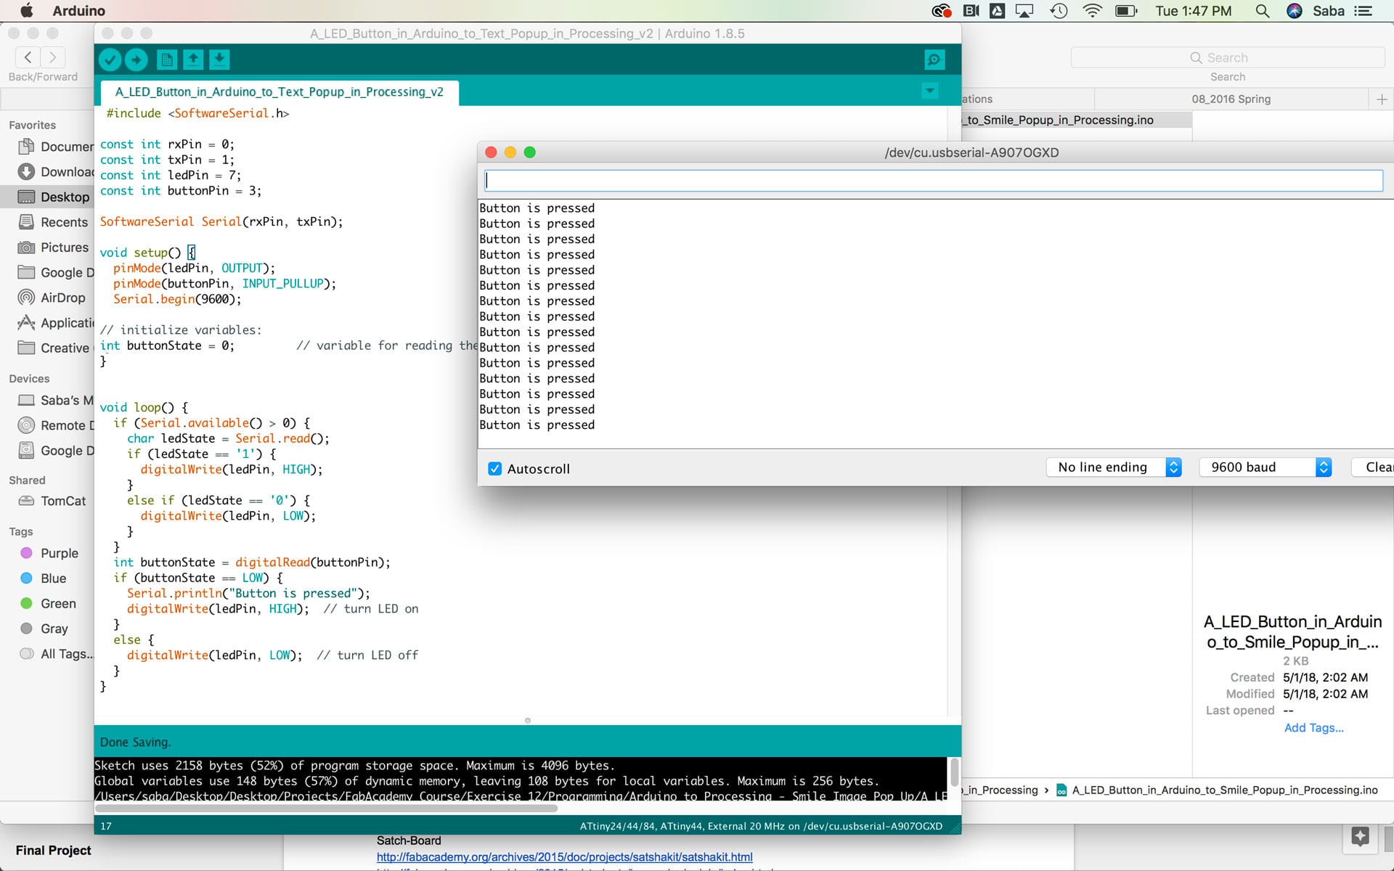This screenshot has width=1394, height=871.
Task: Select Desktop in Finder sidebar
Action: (48, 197)
